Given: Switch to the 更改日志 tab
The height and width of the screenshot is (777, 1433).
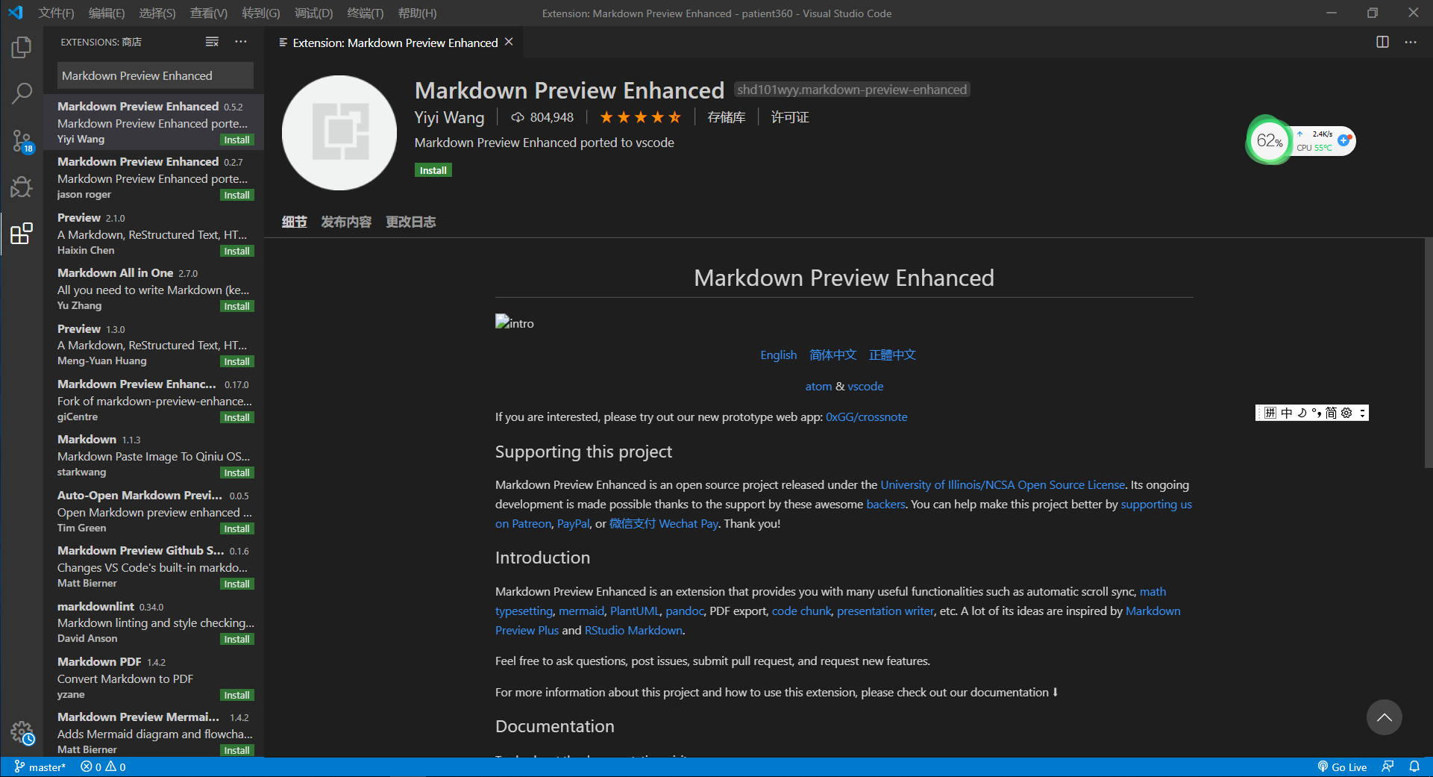Looking at the screenshot, I should pos(410,222).
